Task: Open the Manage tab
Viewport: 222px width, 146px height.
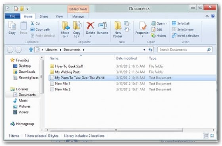Action: coord(78,16)
